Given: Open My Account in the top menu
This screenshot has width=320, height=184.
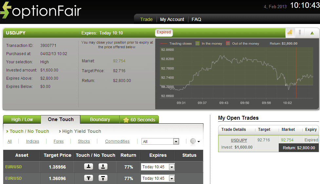Looking at the screenshot, I should pos(172,19).
